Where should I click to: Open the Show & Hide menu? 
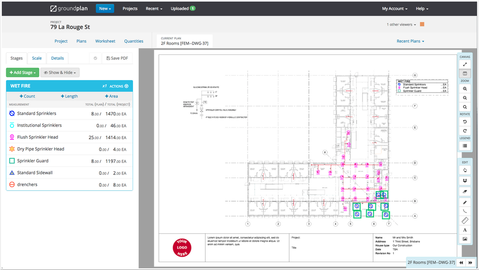pos(60,72)
